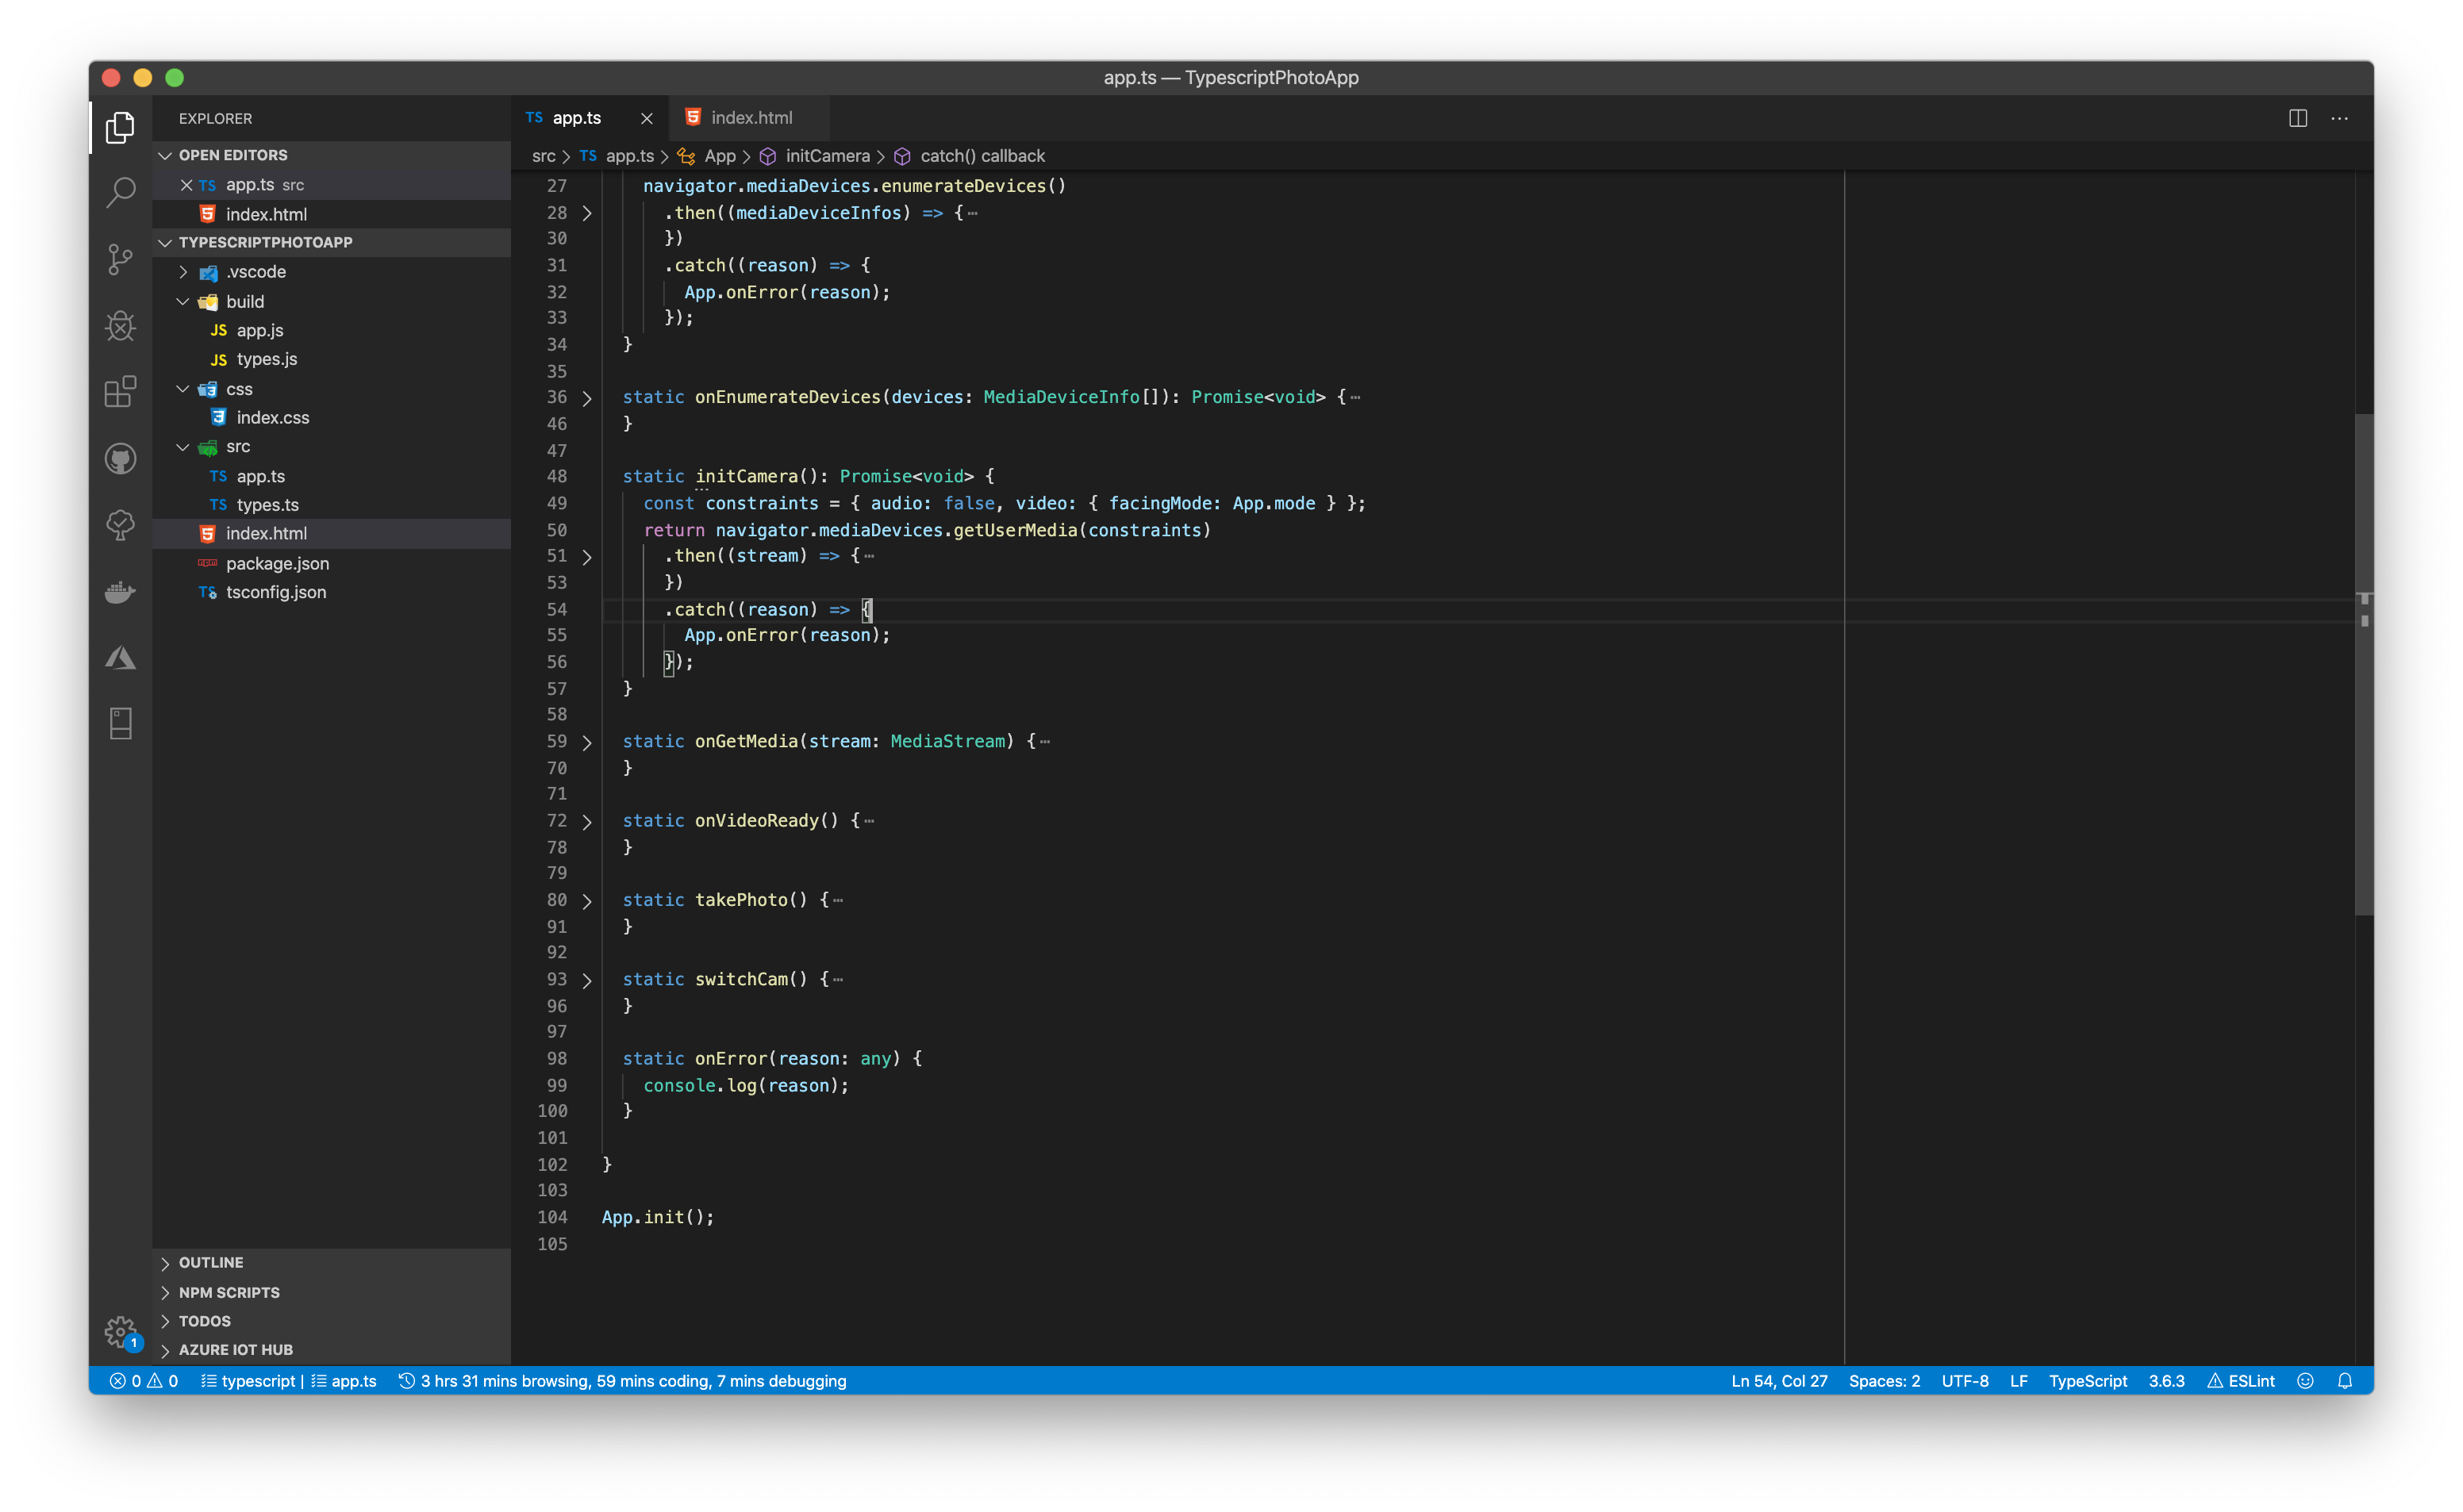This screenshot has width=2463, height=1512.
Task: Switch to the index.html editor tab
Action: click(750, 118)
